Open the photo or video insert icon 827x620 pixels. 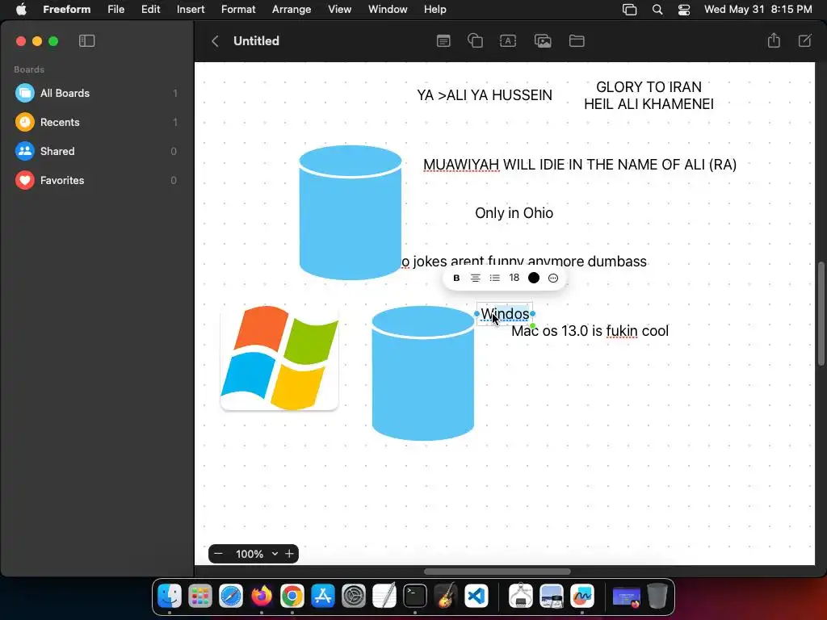click(x=543, y=40)
